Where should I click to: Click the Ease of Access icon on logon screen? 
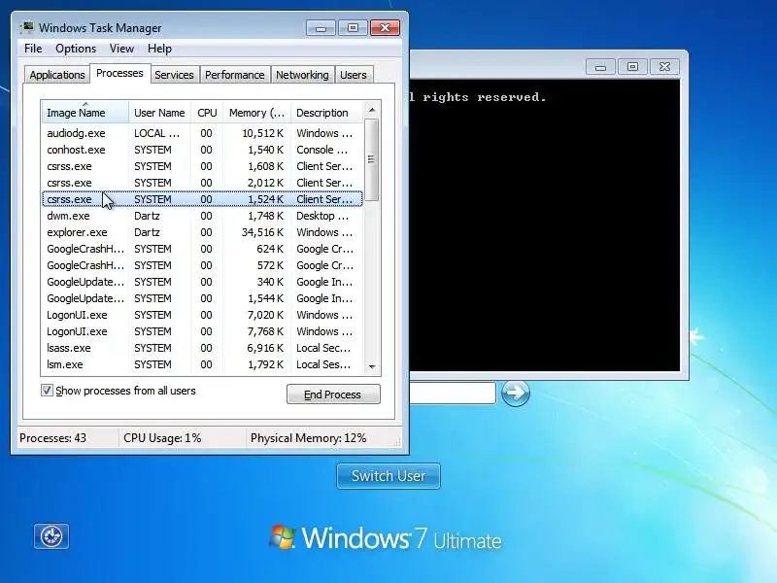pyautogui.click(x=51, y=536)
